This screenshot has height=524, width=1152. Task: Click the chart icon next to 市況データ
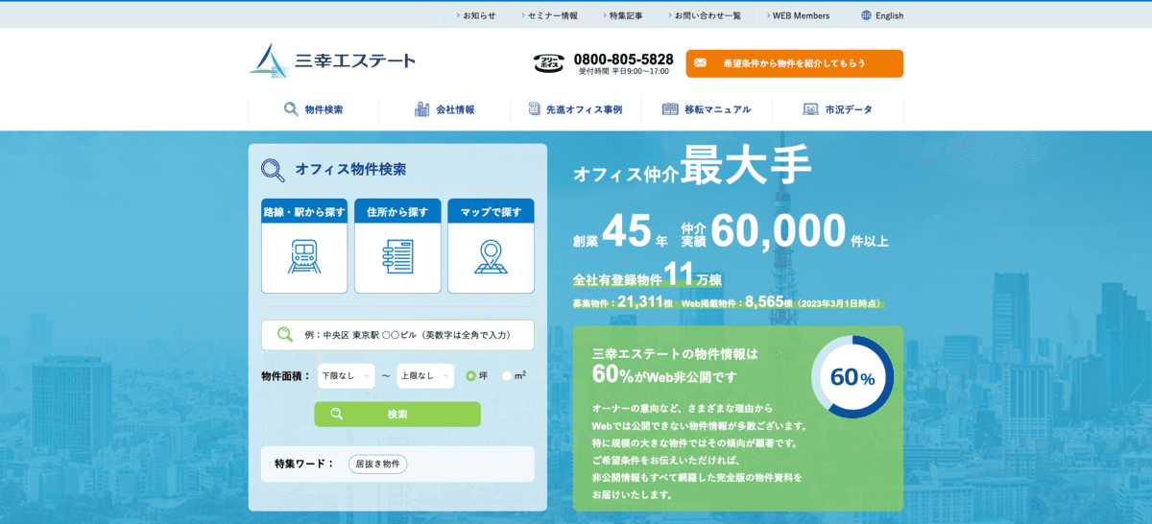(x=810, y=109)
